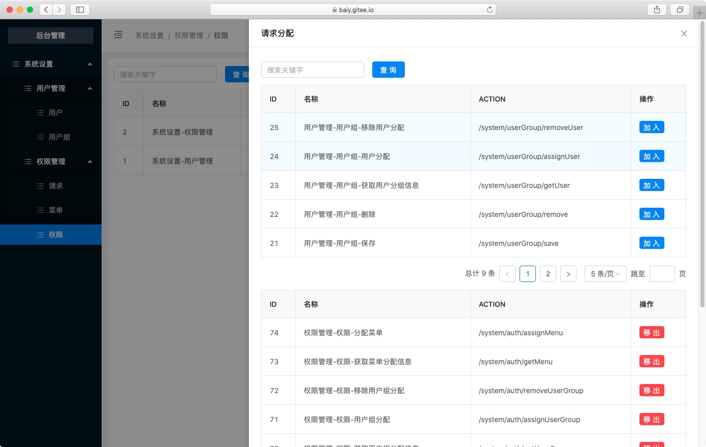Viewport: 706px width, 447px height.
Task: Click list icon beside 用户组 item
Action: point(40,137)
